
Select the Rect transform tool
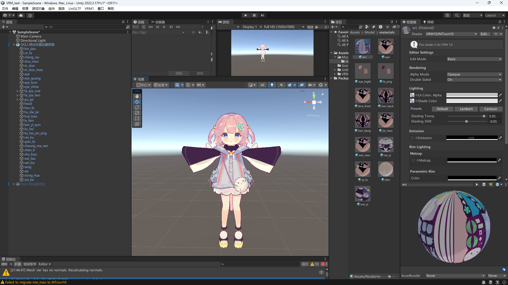(x=137, y=118)
